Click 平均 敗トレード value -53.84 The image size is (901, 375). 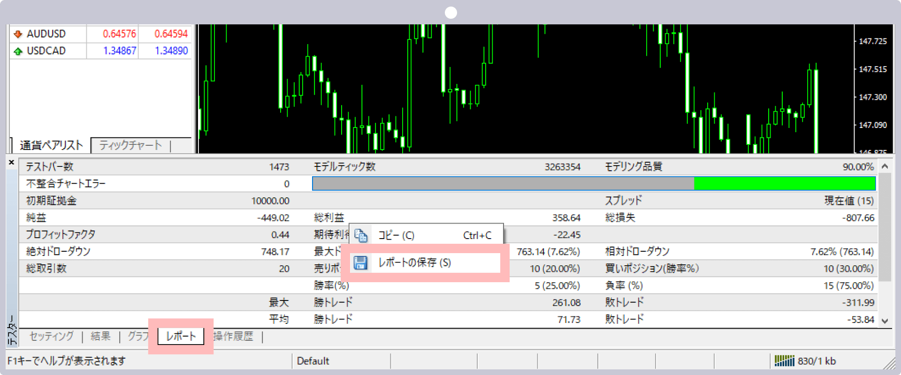pos(861,320)
